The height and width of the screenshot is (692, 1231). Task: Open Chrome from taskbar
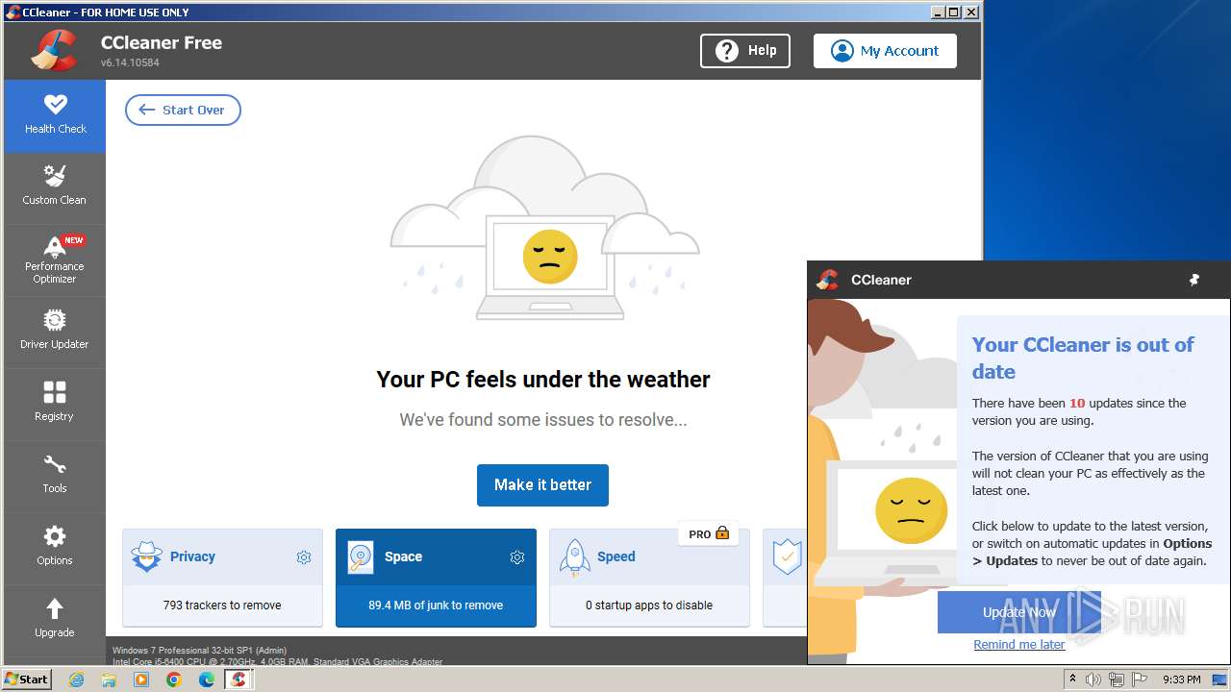click(x=174, y=680)
